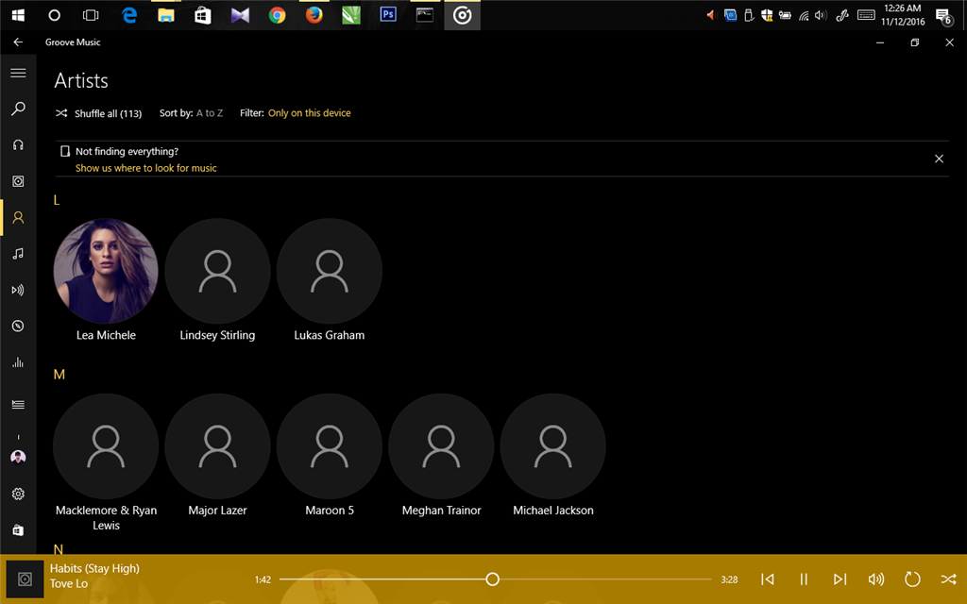Viewport: 967px width, 604px height.
Task: Open the hamburger navigation menu
Action: [18, 73]
